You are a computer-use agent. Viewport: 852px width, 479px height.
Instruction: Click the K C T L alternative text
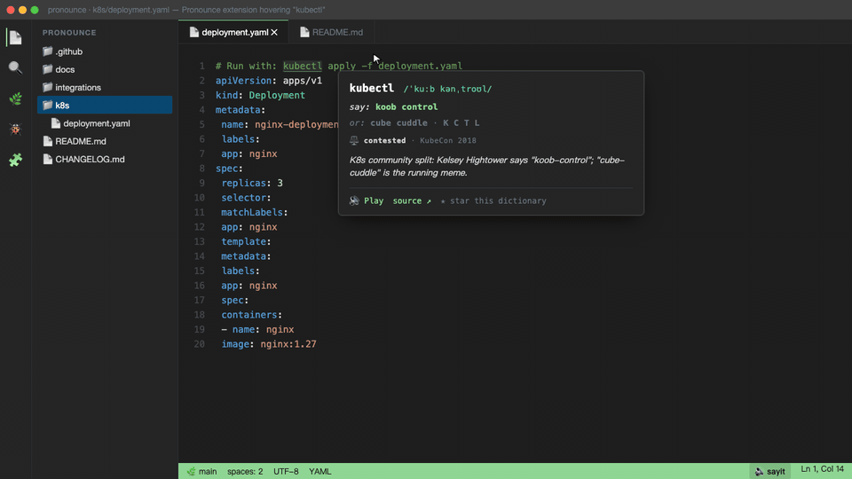point(461,122)
